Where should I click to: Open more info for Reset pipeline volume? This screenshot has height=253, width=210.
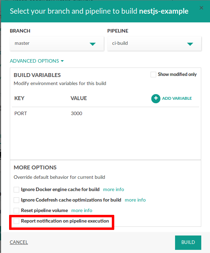click(x=82, y=210)
